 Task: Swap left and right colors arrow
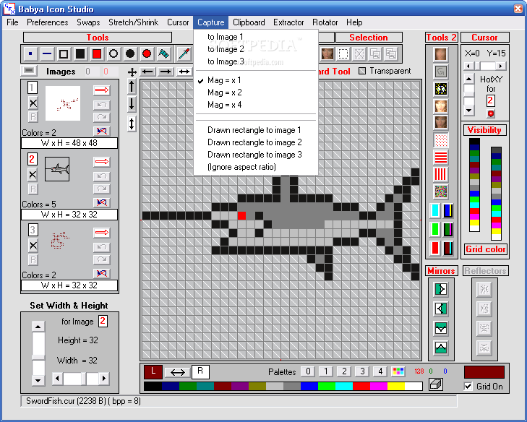click(177, 372)
